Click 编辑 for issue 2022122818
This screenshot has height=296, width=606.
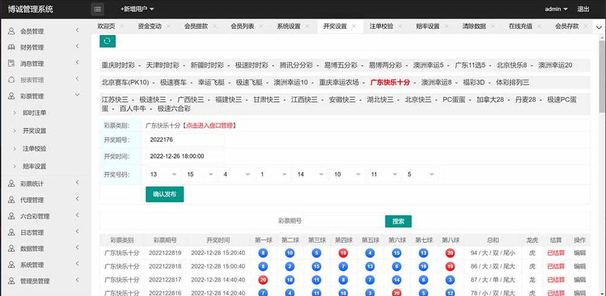tap(579, 266)
